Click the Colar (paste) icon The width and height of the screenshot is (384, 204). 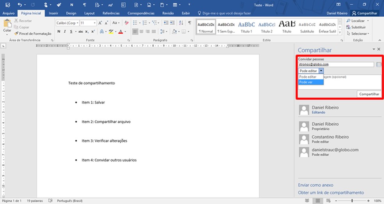click(x=7, y=24)
